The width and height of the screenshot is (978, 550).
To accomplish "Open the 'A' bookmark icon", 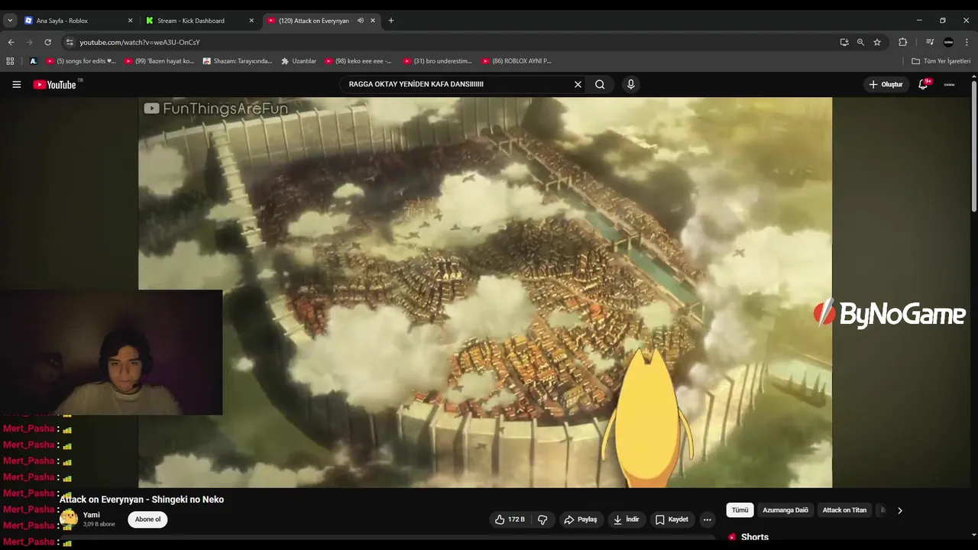I will tap(33, 61).
